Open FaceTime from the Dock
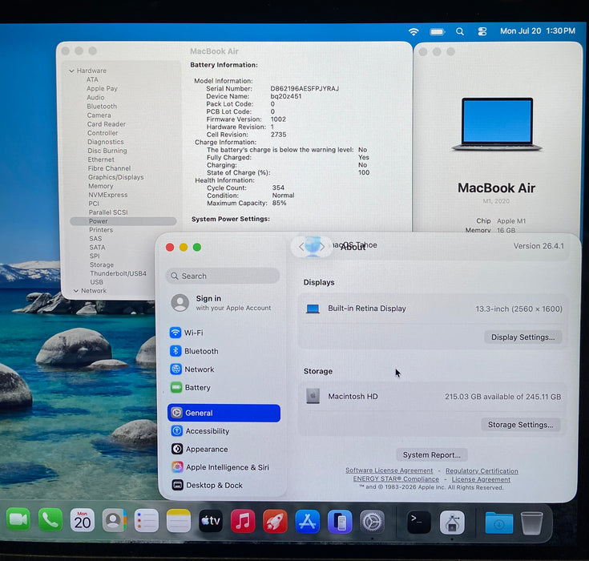This screenshot has width=589, height=561. pos(18,520)
